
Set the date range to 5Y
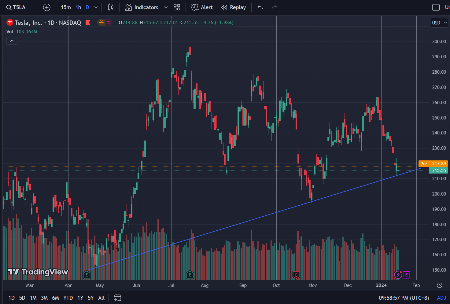pos(91,298)
